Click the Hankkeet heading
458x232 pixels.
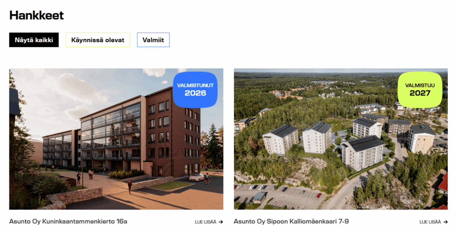37,15
